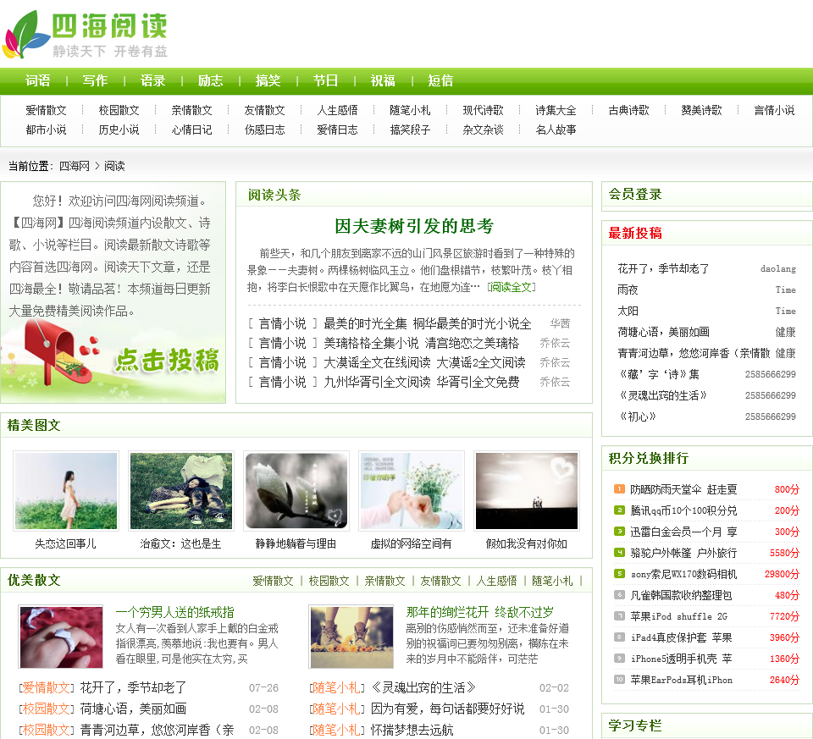This screenshot has height=739, width=813.
Task: Open thumbnail 失恋这回事儿 image
Action: click(x=66, y=491)
